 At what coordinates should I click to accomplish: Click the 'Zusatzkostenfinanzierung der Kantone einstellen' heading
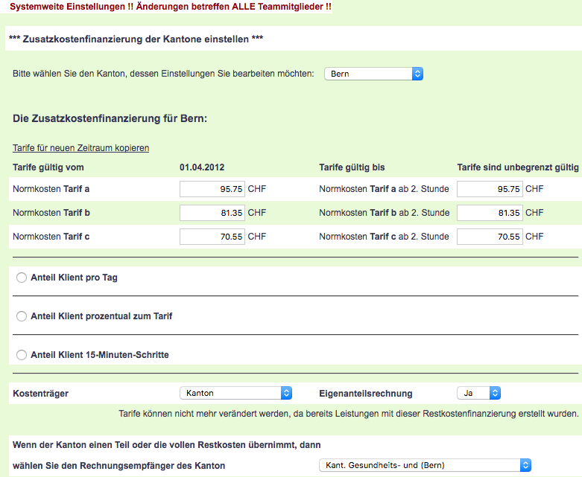click(x=136, y=39)
